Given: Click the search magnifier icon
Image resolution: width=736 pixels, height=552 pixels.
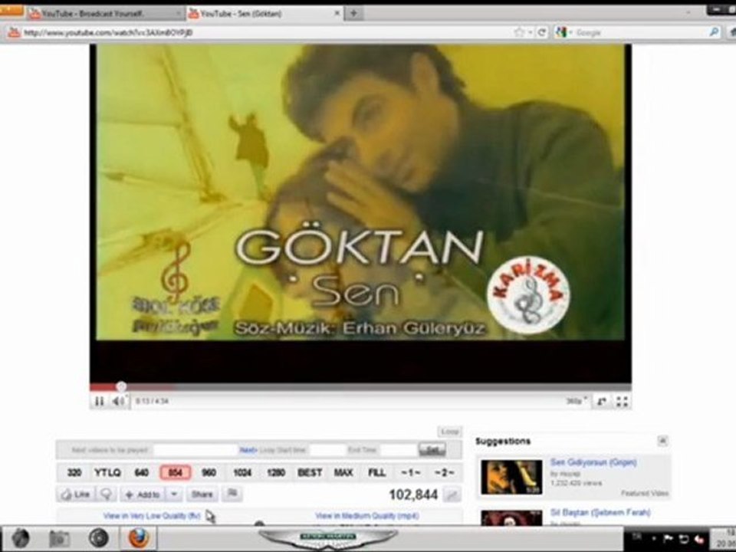Looking at the screenshot, I should (x=714, y=32).
